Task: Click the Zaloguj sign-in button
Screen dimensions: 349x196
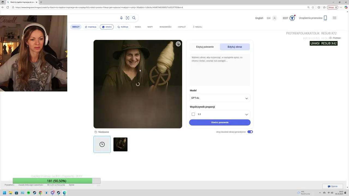Action: [x=333, y=7]
